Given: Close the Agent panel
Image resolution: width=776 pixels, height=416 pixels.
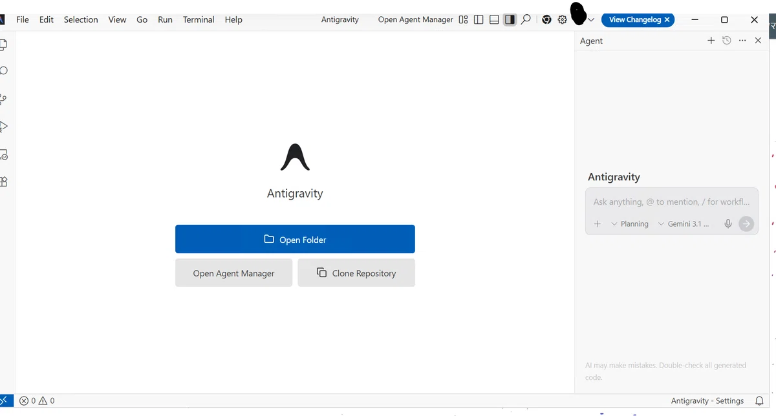Looking at the screenshot, I should tap(759, 40).
